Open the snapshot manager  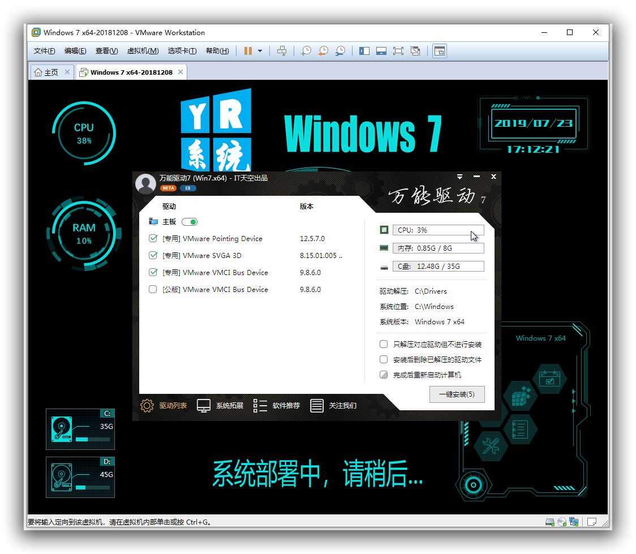340,51
